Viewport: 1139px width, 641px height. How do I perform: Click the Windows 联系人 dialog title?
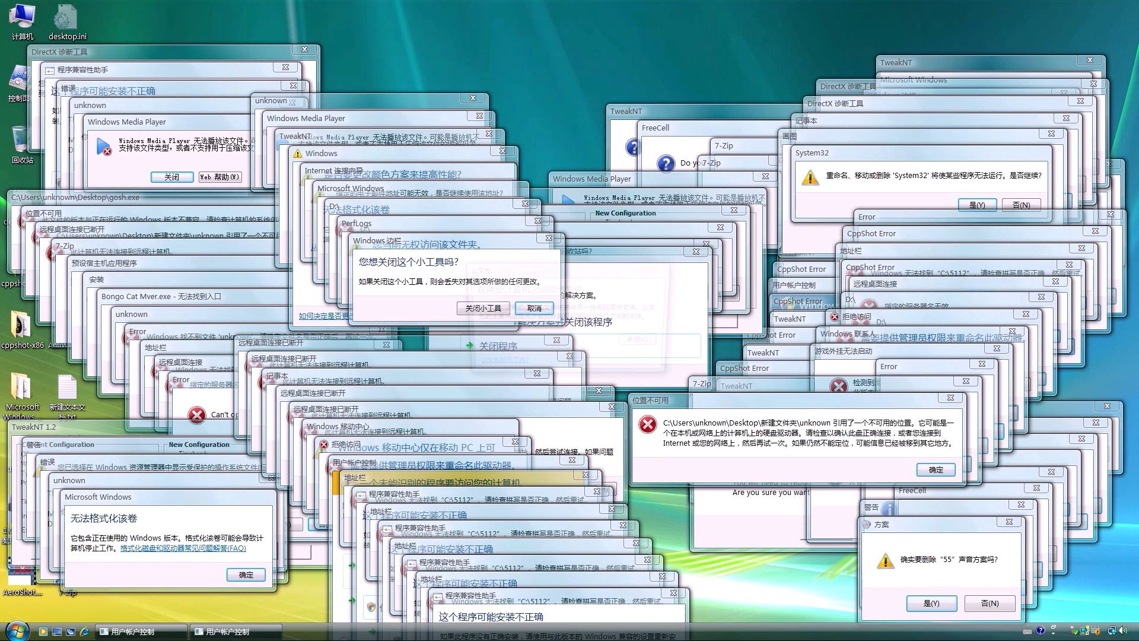pyautogui.click(x=847, y=334)
